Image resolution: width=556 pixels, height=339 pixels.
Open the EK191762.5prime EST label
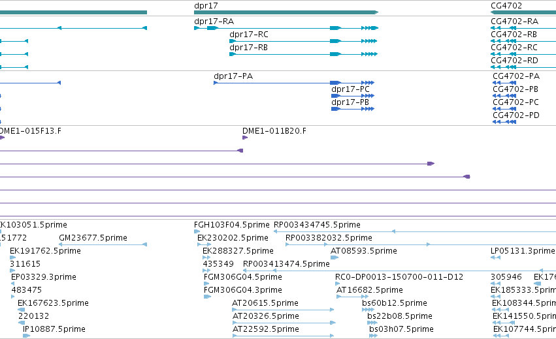tap(45, 251)
